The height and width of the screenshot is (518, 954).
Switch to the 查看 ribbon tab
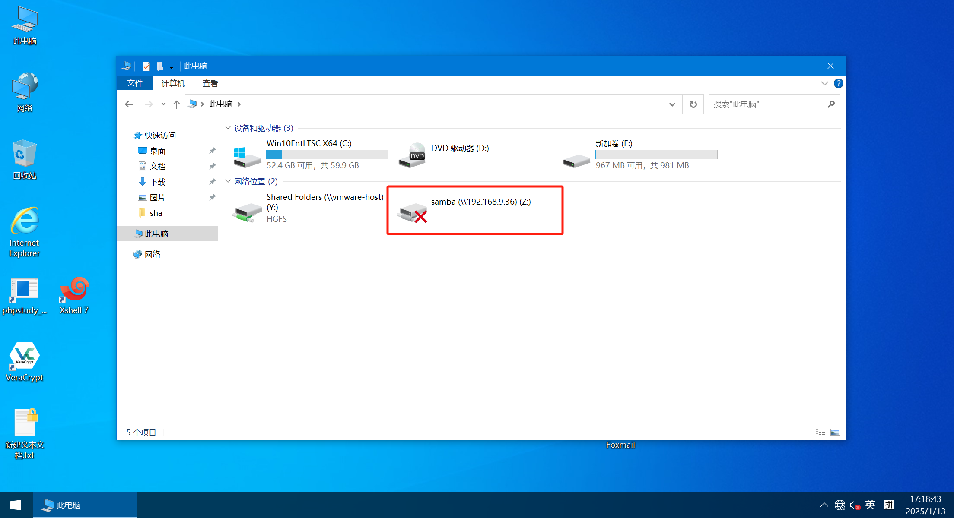pyautogui.click(x=210, y=83)
